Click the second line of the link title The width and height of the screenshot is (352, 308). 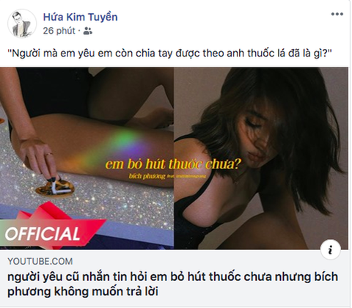pos(83,292)
